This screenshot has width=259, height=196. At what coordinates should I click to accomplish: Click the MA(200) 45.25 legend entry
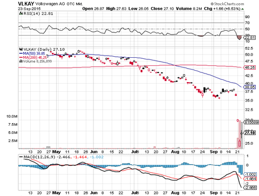click(x=33, y=57)
